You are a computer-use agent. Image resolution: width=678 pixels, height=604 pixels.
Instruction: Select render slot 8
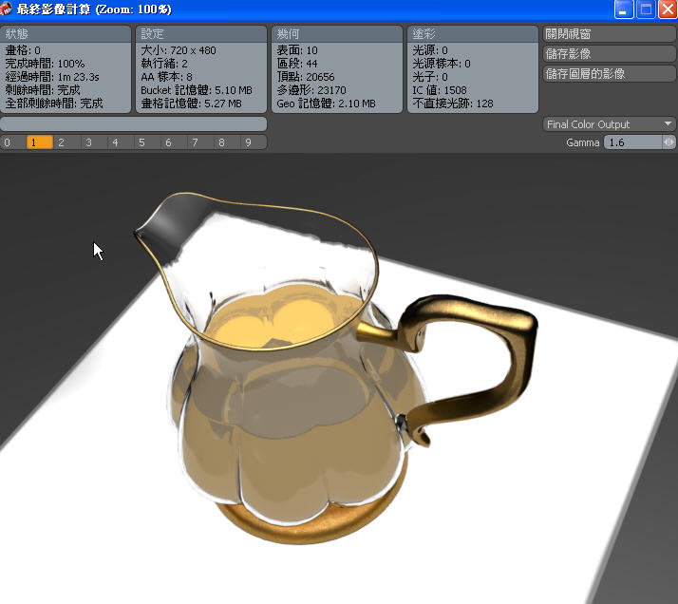[x=227, y=142]
